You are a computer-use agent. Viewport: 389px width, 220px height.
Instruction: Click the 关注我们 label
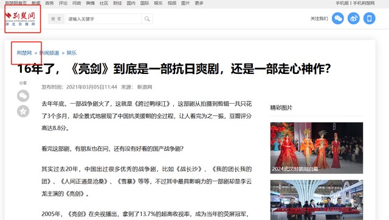(x=319, y=19)
